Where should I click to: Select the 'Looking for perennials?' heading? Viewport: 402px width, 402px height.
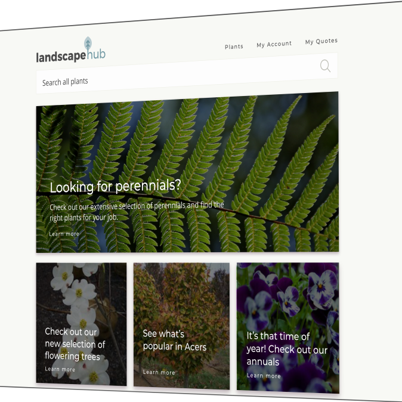click(x=115, y=187)
